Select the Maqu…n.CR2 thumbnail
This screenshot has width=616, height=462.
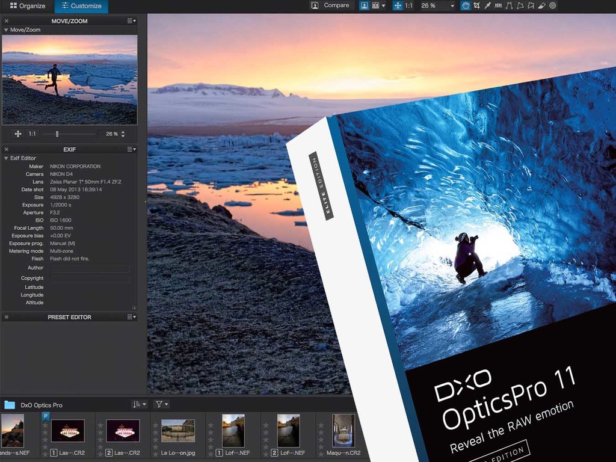click(343, 431)
